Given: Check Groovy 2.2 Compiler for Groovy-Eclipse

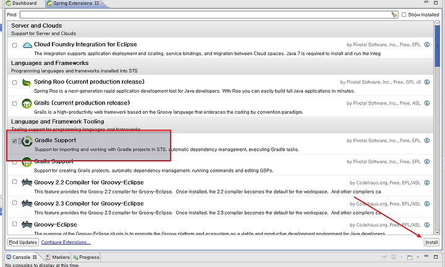Looking at the screenshot, I should (x=15, y=182).
